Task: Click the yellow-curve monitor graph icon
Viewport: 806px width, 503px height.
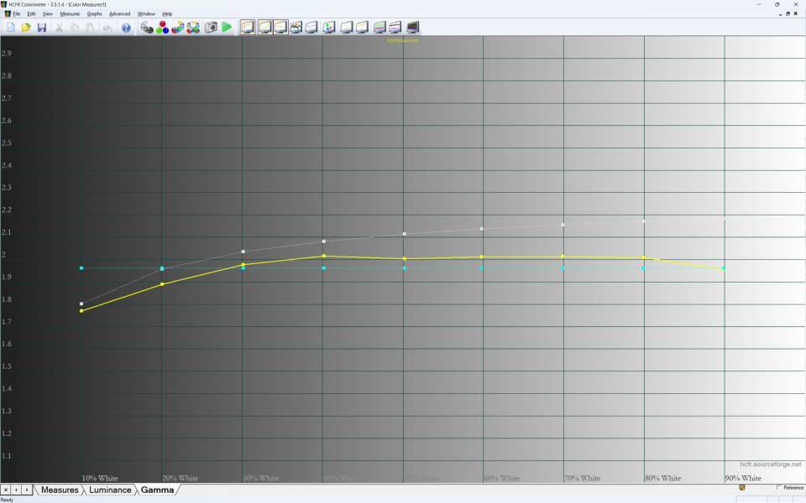Action: (363, 27)
